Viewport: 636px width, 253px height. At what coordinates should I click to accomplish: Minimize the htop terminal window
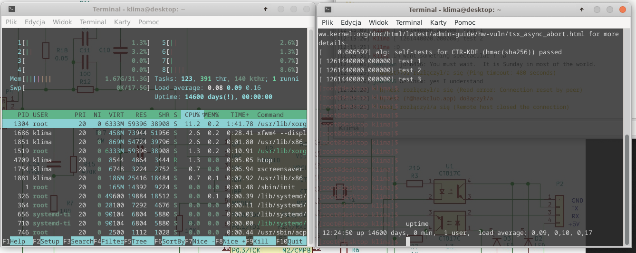coord(281,9)
